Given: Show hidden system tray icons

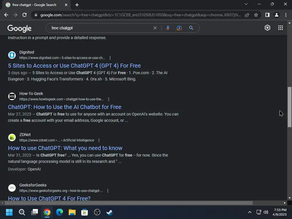Looking at the screenshot, I should pyautogui.click(x=250, y=212).
